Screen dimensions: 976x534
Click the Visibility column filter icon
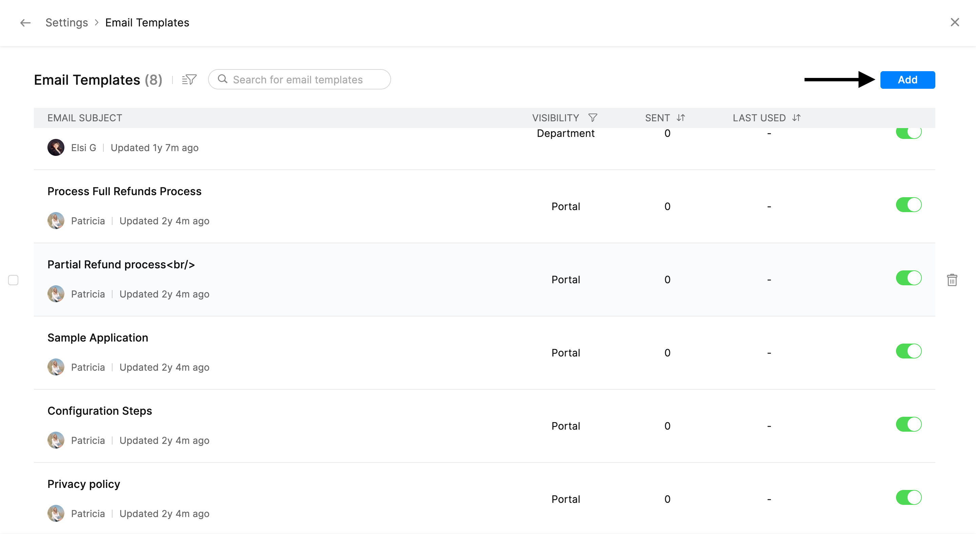pyautogui.click(x=593, y=118)
